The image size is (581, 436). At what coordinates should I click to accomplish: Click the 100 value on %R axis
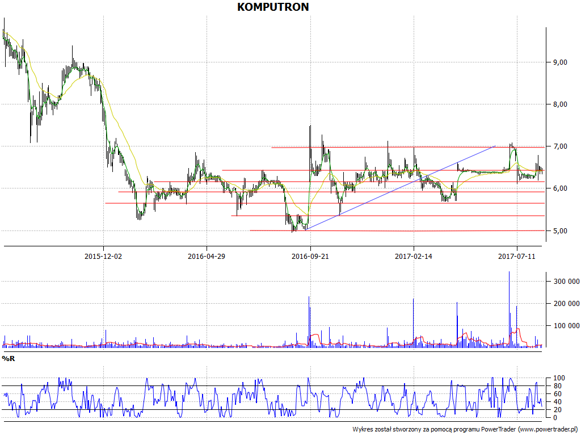pos(559,378)
